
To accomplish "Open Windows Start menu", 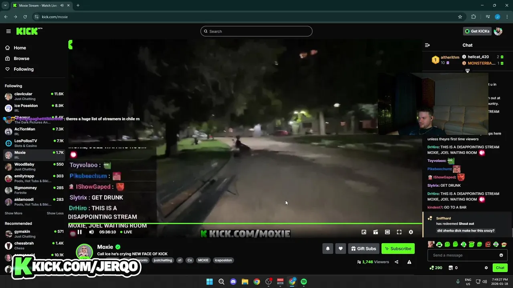I will (210, 282).
